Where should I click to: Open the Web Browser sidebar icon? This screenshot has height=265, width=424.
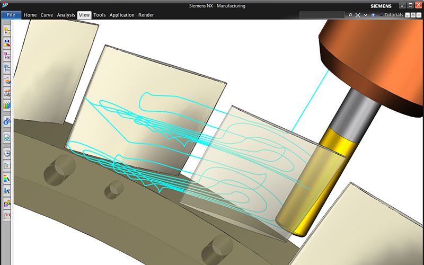click(x=7, y=138)
